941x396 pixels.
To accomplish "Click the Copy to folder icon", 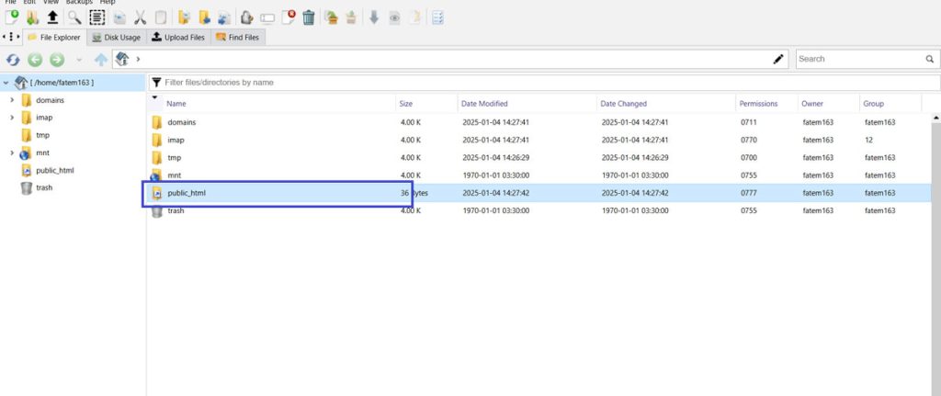I will 185,17.
